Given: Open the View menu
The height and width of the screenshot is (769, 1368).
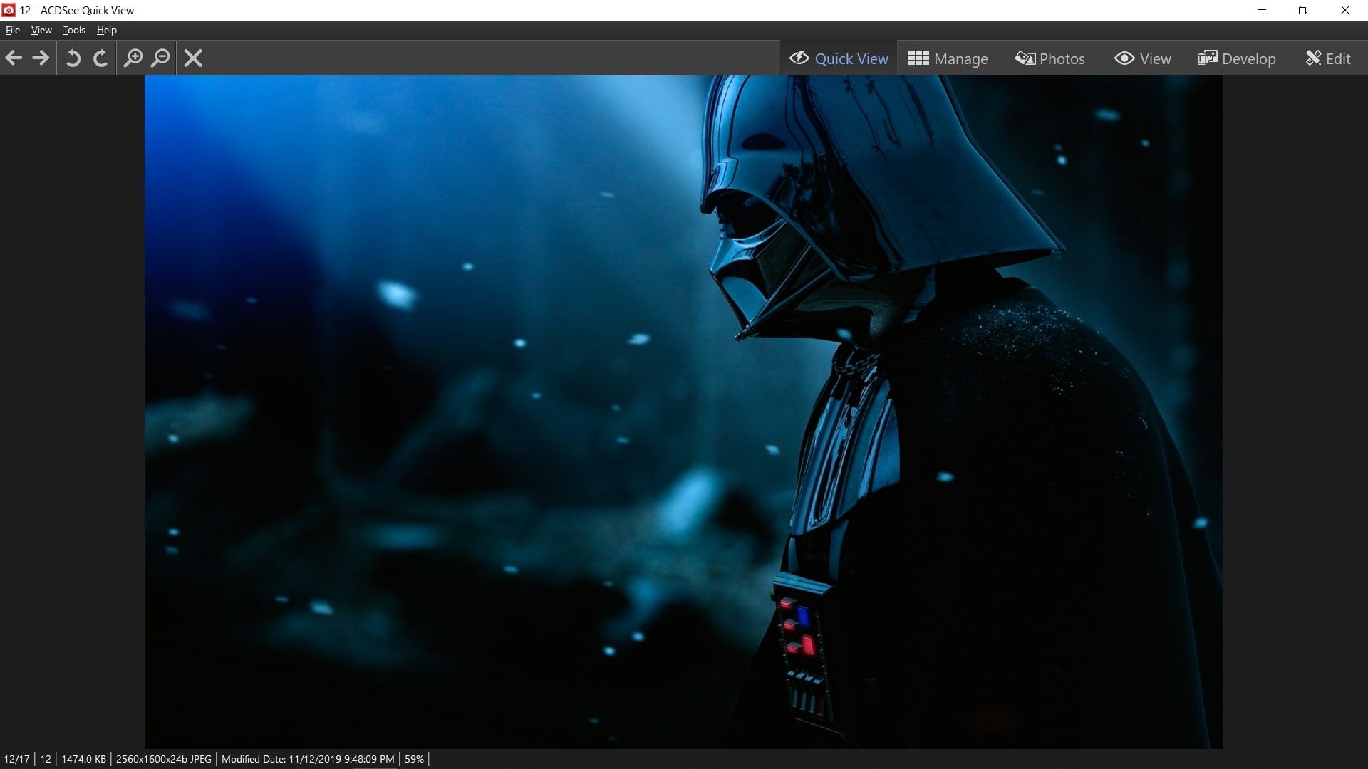Looking at the screenshot, I should click(41, 30).
